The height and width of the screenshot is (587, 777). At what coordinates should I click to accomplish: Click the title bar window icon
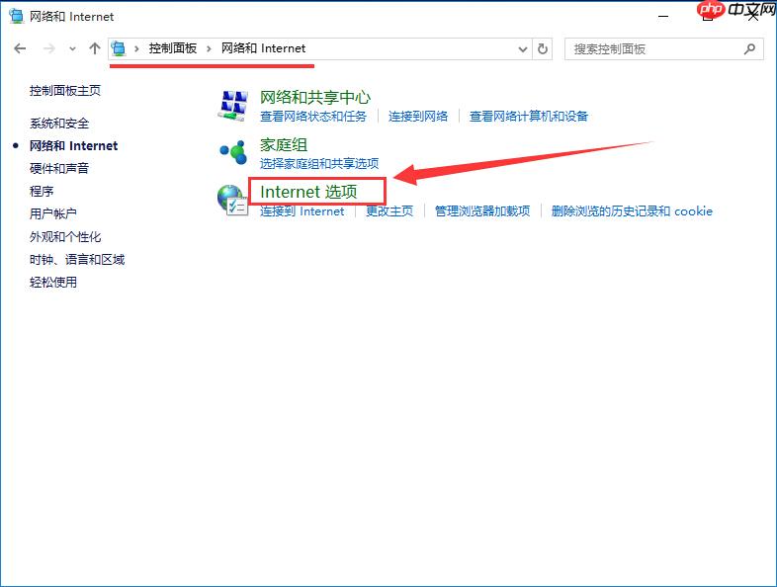click(x=17, y=16)
